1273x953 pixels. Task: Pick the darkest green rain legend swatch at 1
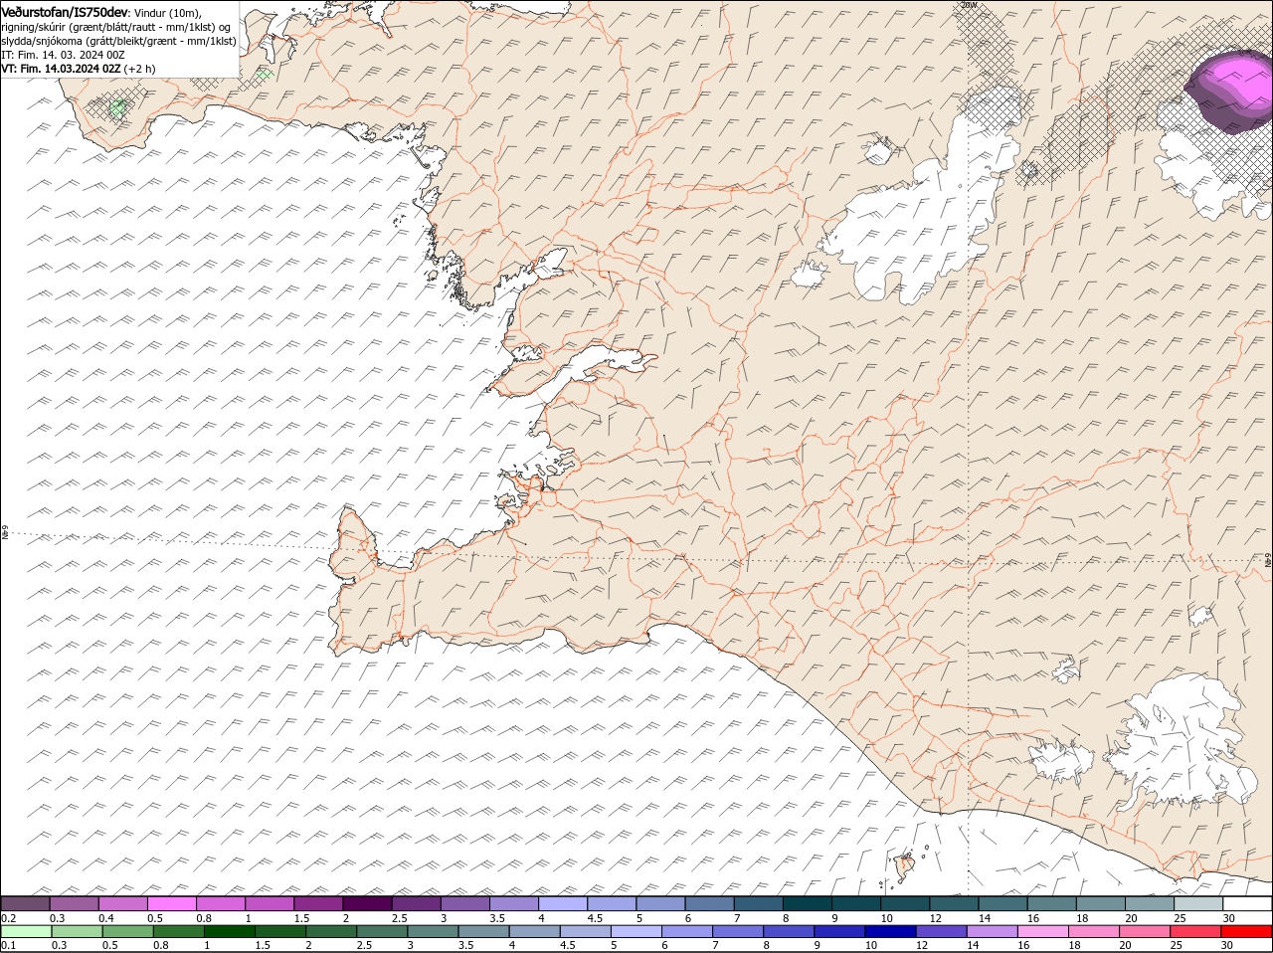230,931
